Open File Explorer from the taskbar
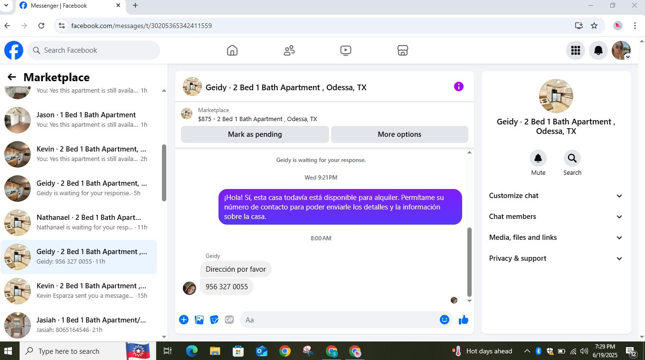The image size is (645, 360). tap(215, 351)
